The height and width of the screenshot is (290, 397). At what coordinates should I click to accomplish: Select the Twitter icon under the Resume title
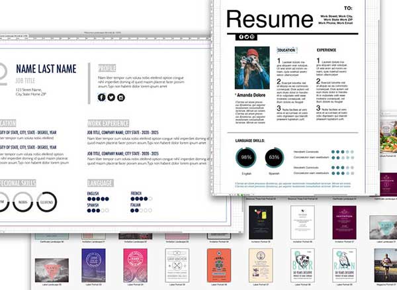[x=247, y=37]
